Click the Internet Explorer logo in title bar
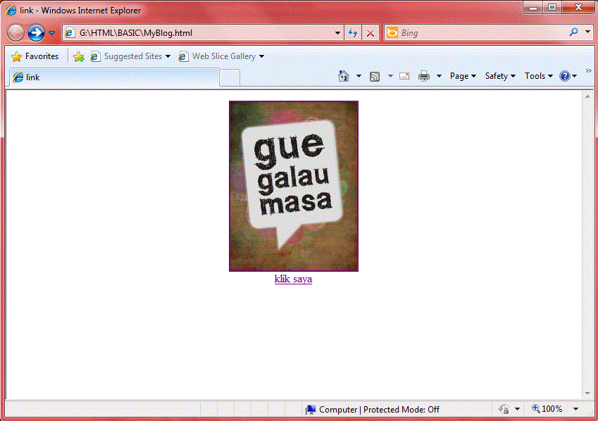Screen dimensions: 598x421 [11, 11]
